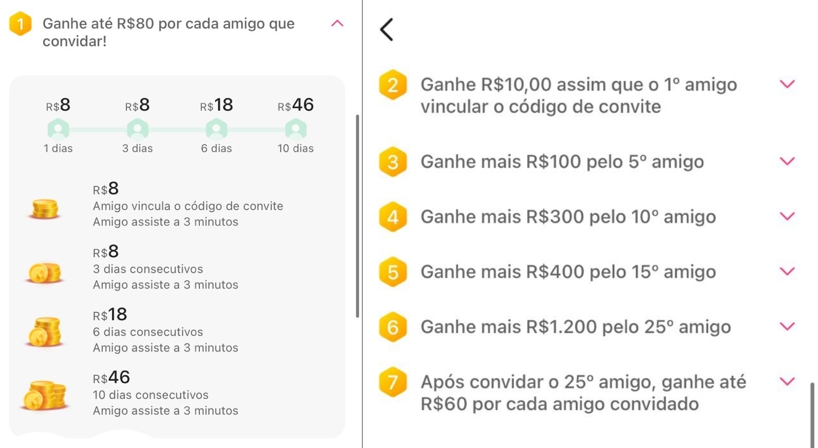Expand the R$1.200 pelo 25º amigo section
Image resolution: width=818 pixels, height=448 pixels.
787,327
